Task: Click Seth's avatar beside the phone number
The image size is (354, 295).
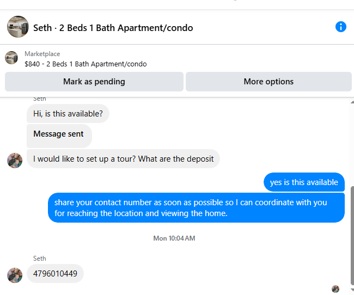Action: [15, 275]
